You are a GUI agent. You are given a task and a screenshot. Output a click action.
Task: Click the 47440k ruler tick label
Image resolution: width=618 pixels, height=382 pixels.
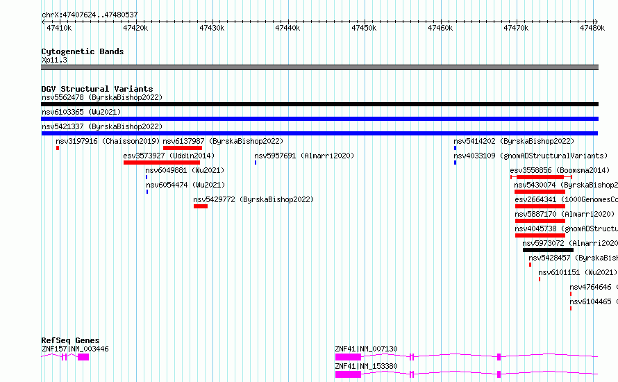click(287, 28)
